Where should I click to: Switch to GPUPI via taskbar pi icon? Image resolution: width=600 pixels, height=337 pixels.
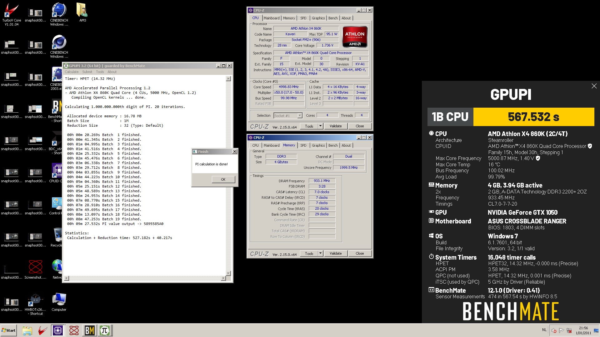point(105,330)
